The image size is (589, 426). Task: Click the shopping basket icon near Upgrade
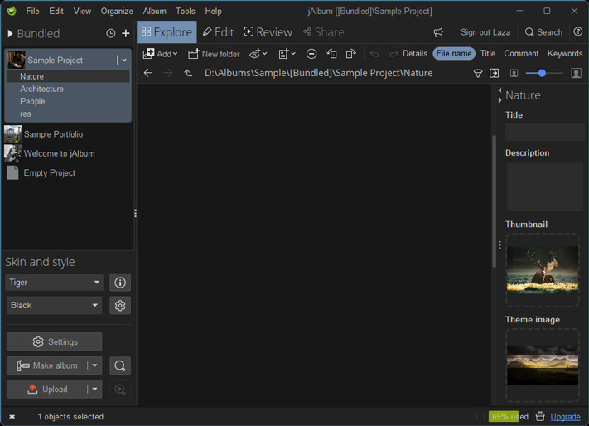pos(540,416)
